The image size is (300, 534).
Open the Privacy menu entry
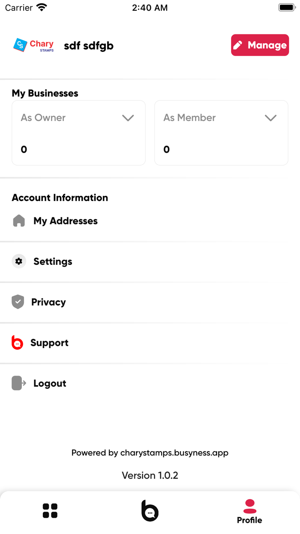click(48, 302)
